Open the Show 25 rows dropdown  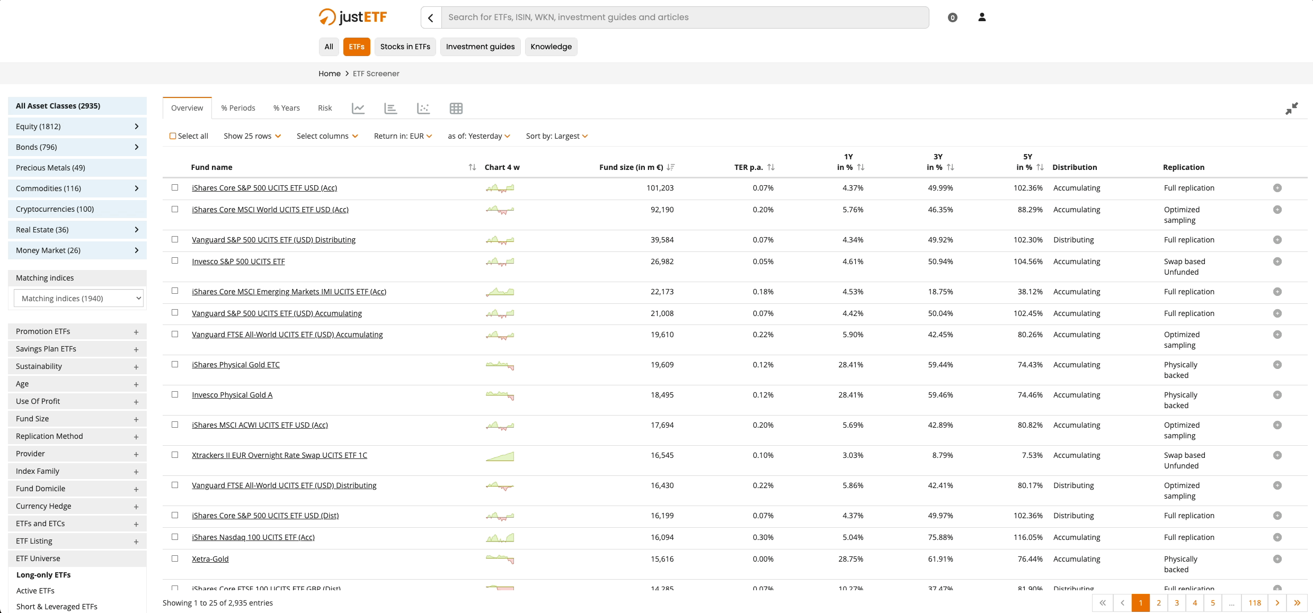click(252, 136)
